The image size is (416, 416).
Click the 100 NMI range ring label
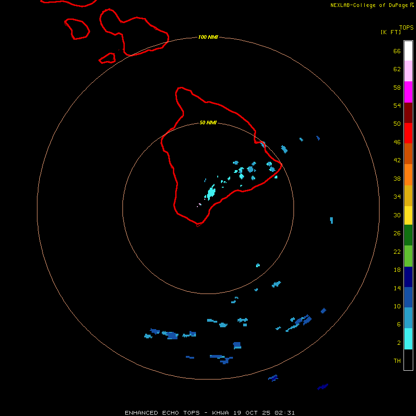pyautogui.click(x=208, y=37)
